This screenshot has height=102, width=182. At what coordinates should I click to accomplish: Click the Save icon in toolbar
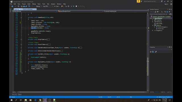coord(24,6)
